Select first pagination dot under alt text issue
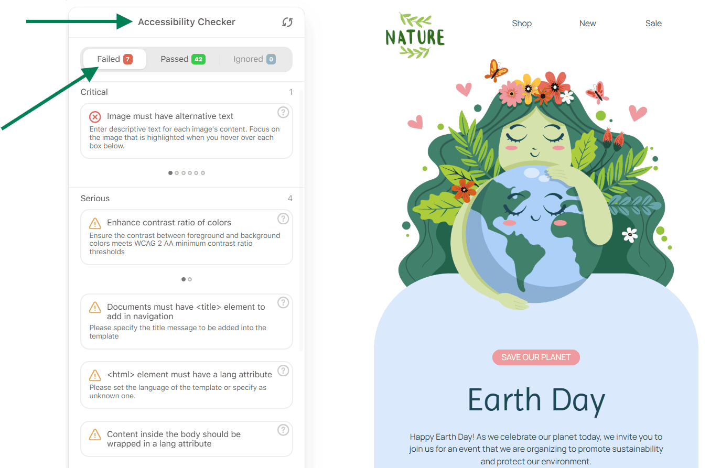Image resolution: width=721 pixels, height=468 pixels. point(170,173)
